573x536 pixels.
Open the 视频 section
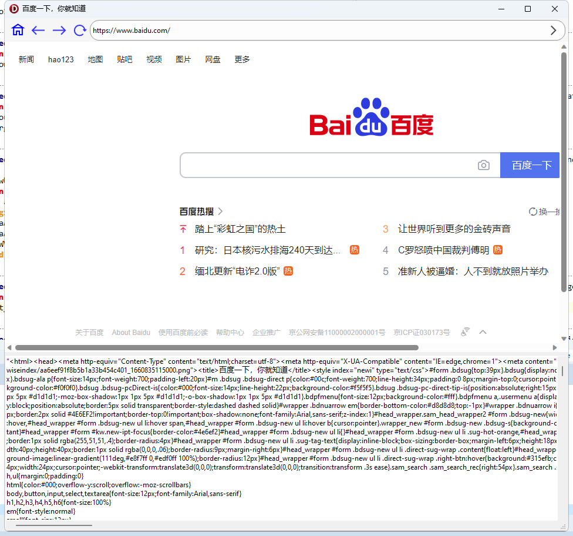(154, 59)
